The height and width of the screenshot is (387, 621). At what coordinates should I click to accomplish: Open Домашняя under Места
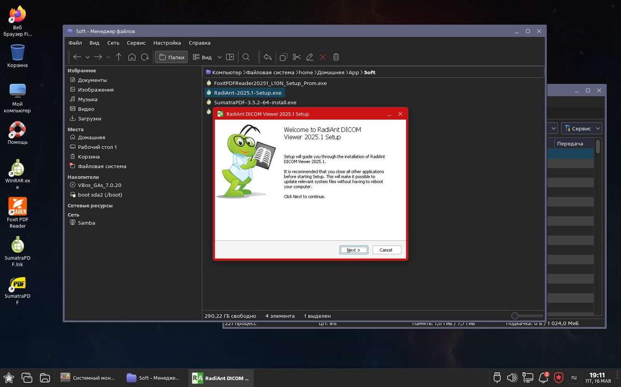[x=91, y=138]
